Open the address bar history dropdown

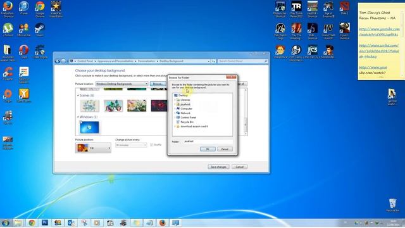tap(208, 61)
